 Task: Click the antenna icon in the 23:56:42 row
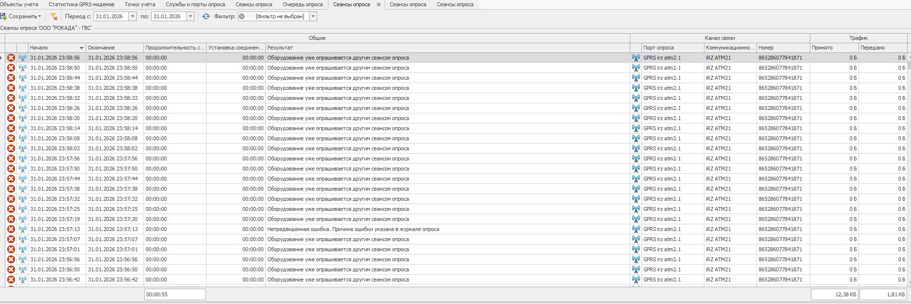(x=22, y=280)
